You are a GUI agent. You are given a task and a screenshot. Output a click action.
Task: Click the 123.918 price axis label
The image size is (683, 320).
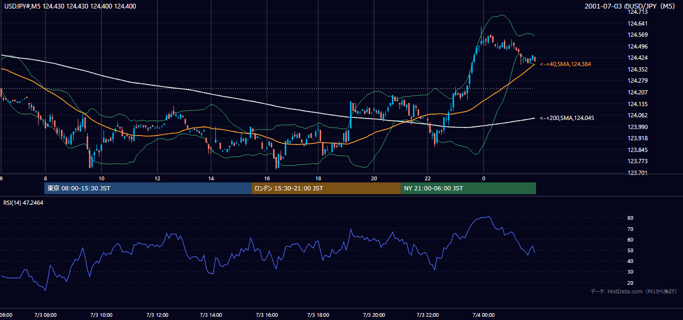[x=638, y=138]
